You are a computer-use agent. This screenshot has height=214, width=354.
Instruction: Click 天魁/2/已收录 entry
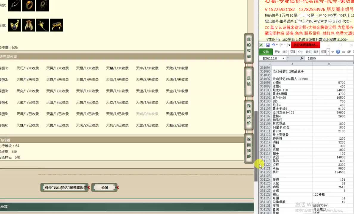click(x=177, y=125)
